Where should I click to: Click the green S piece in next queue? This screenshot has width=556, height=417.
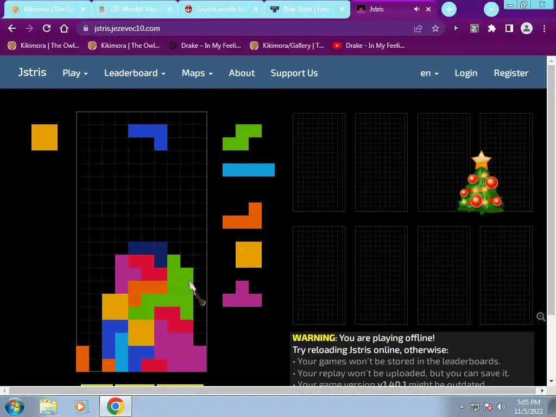pyautogui.click(x=242, y=137)
